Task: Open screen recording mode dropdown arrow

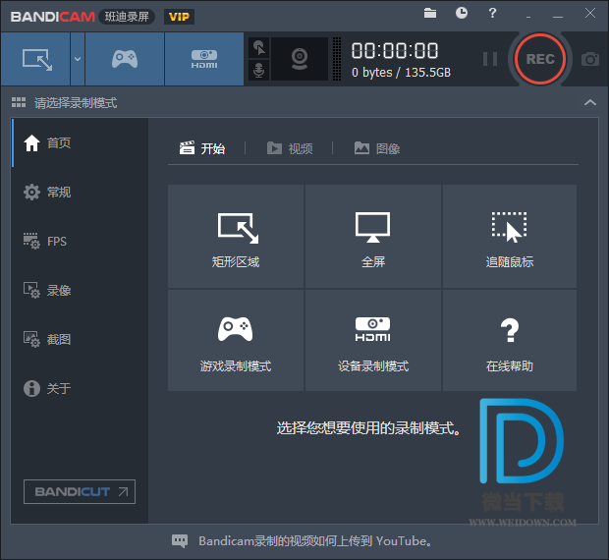Action: [78, 59]
